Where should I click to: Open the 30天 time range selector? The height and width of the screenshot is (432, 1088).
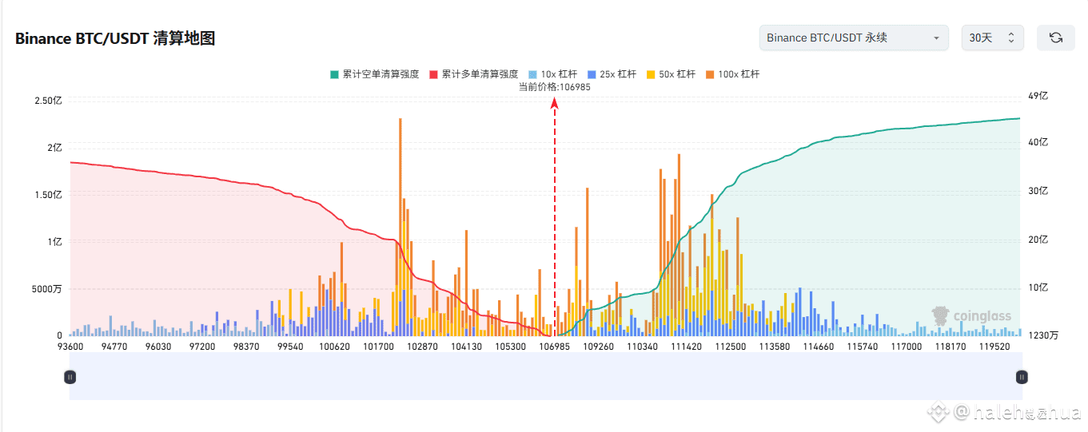pos(992,38)
